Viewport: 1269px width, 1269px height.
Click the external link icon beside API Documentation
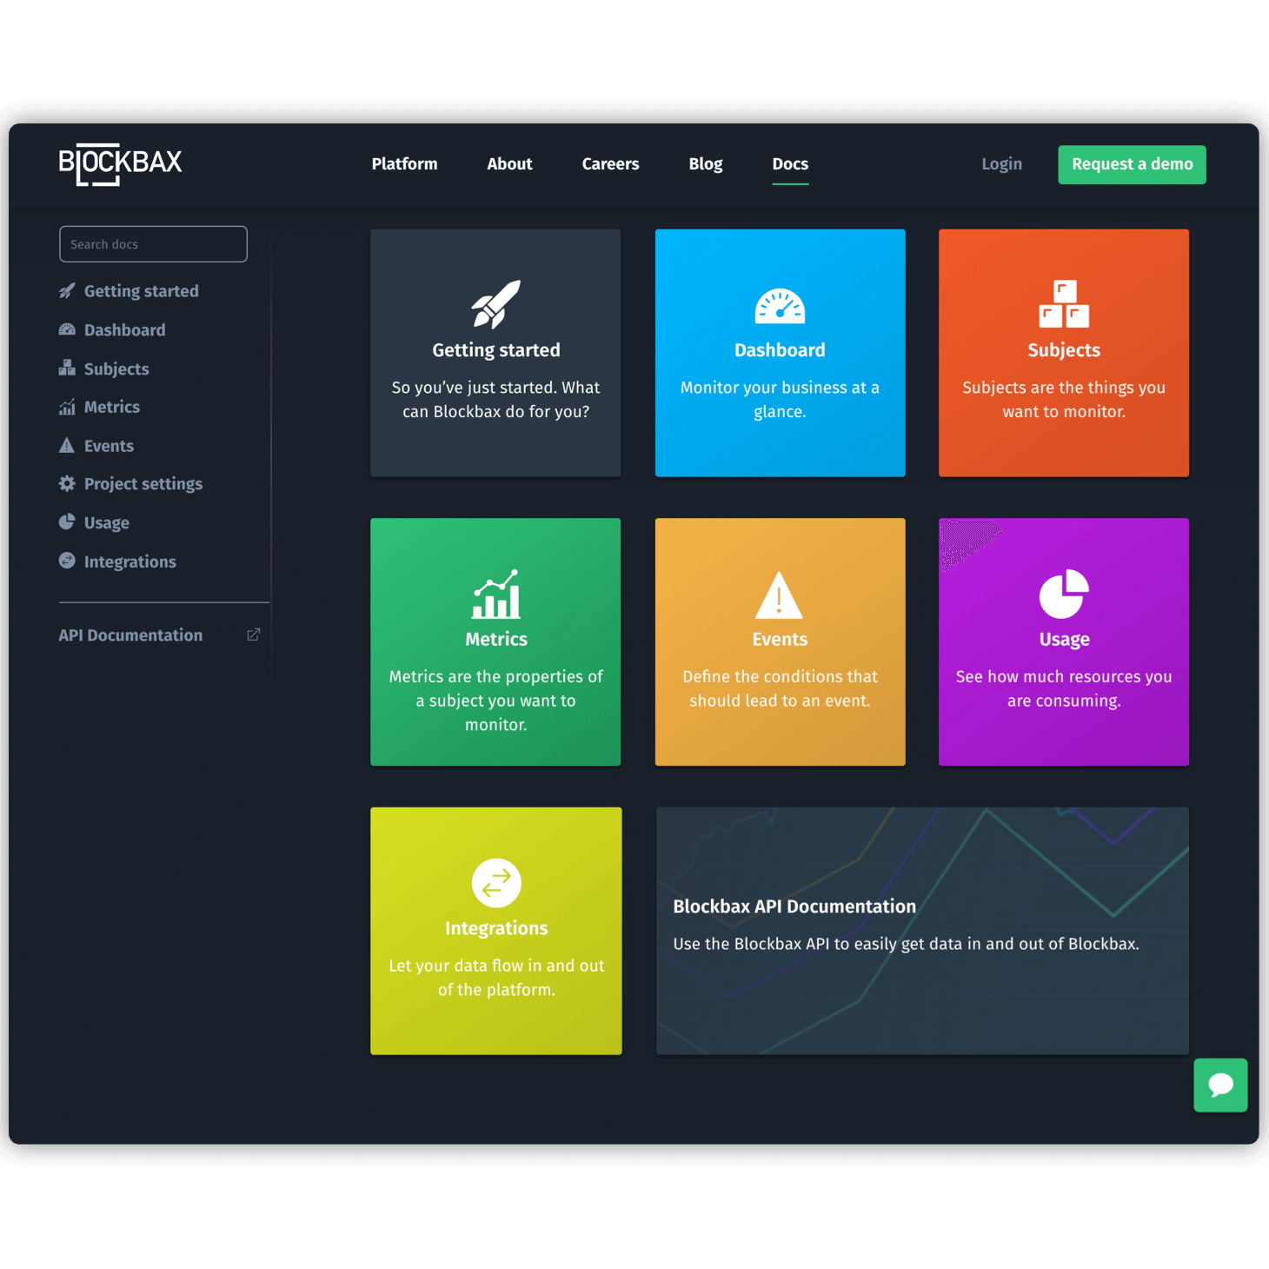tap(253, 635)
